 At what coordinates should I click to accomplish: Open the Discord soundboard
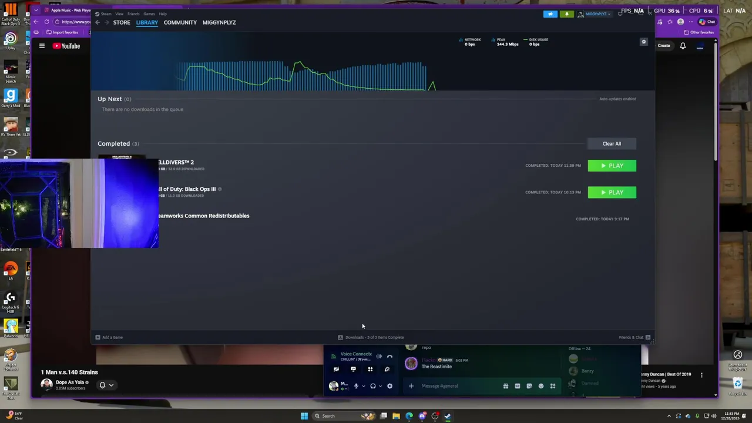tap(387, 370)
